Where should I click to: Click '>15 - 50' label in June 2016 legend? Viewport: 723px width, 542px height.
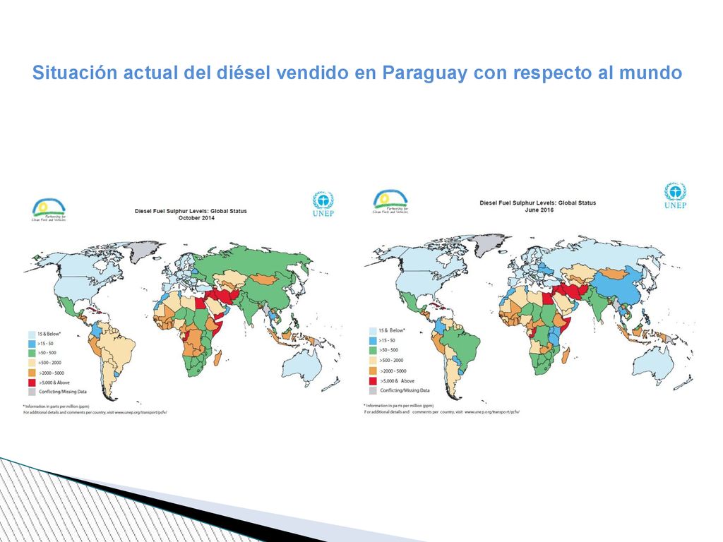388,341
